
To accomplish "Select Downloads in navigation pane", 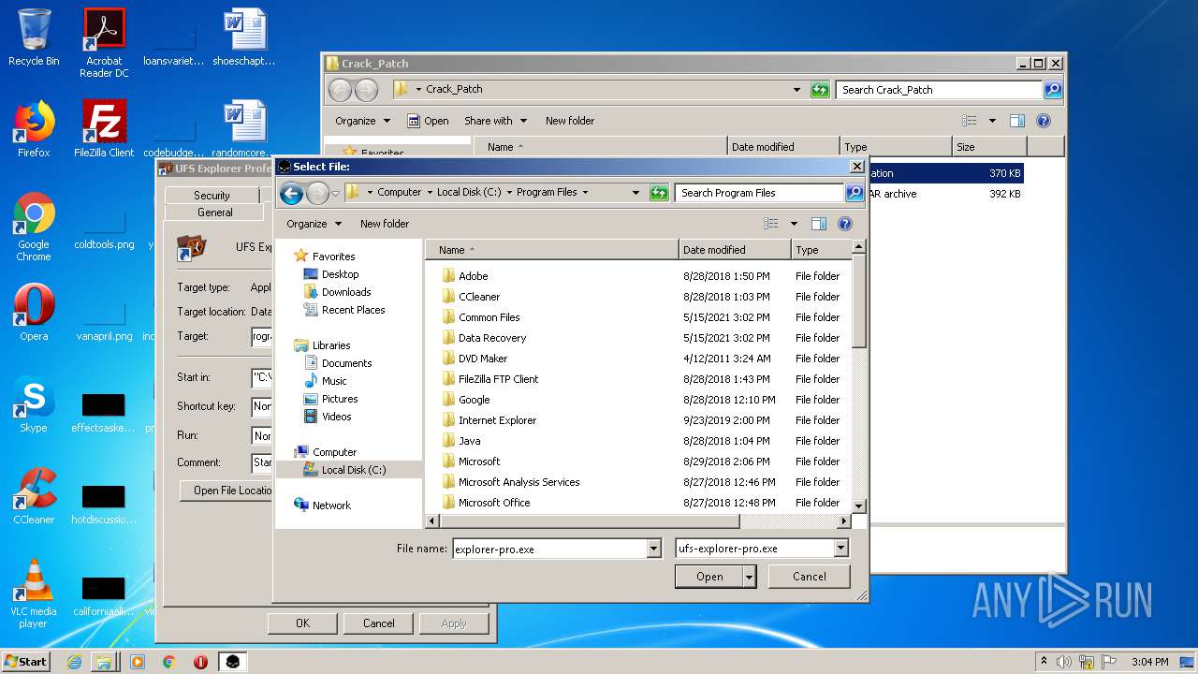I will click(346, 292).
